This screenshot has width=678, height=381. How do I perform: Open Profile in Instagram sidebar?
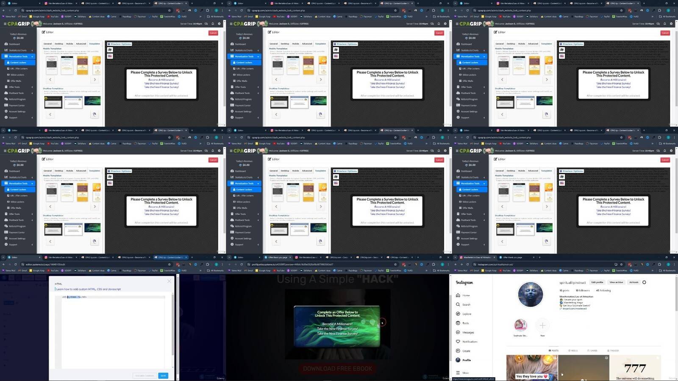coord(463,360)
